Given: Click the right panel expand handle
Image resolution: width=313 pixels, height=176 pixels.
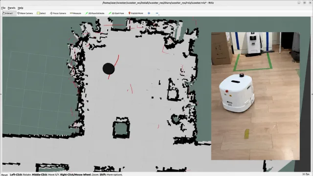Looking at the screenshot, I should 312,94.
